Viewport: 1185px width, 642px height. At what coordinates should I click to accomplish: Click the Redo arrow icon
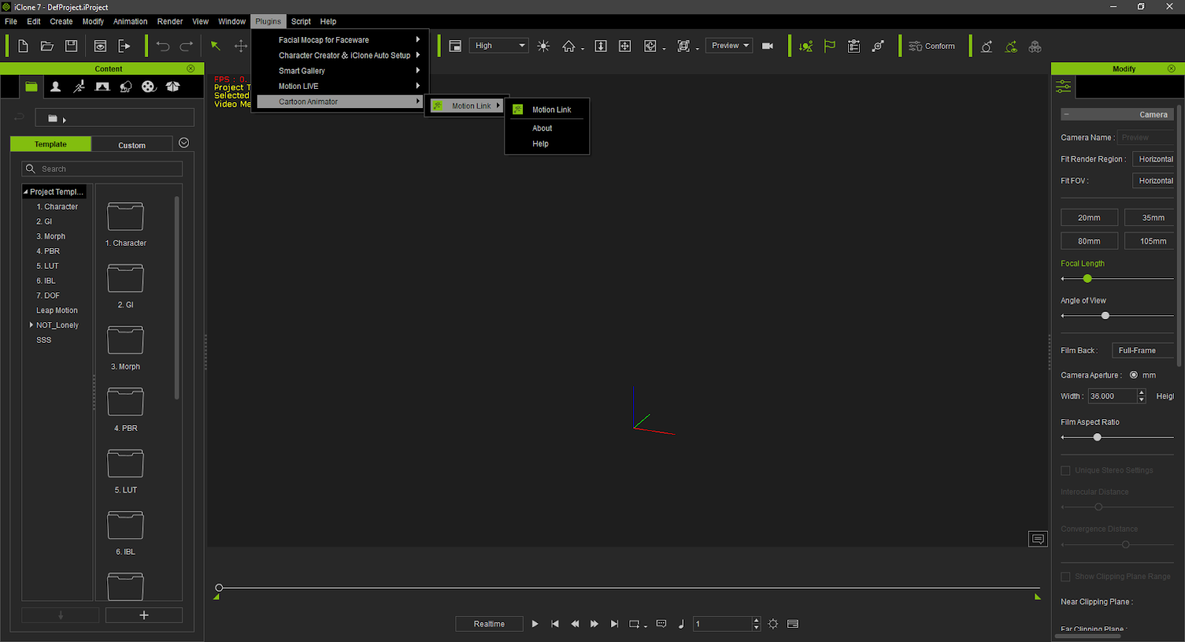click(187, 46)
